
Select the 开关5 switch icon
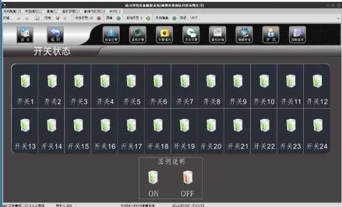pyautogui.click(x=131, y=81)
